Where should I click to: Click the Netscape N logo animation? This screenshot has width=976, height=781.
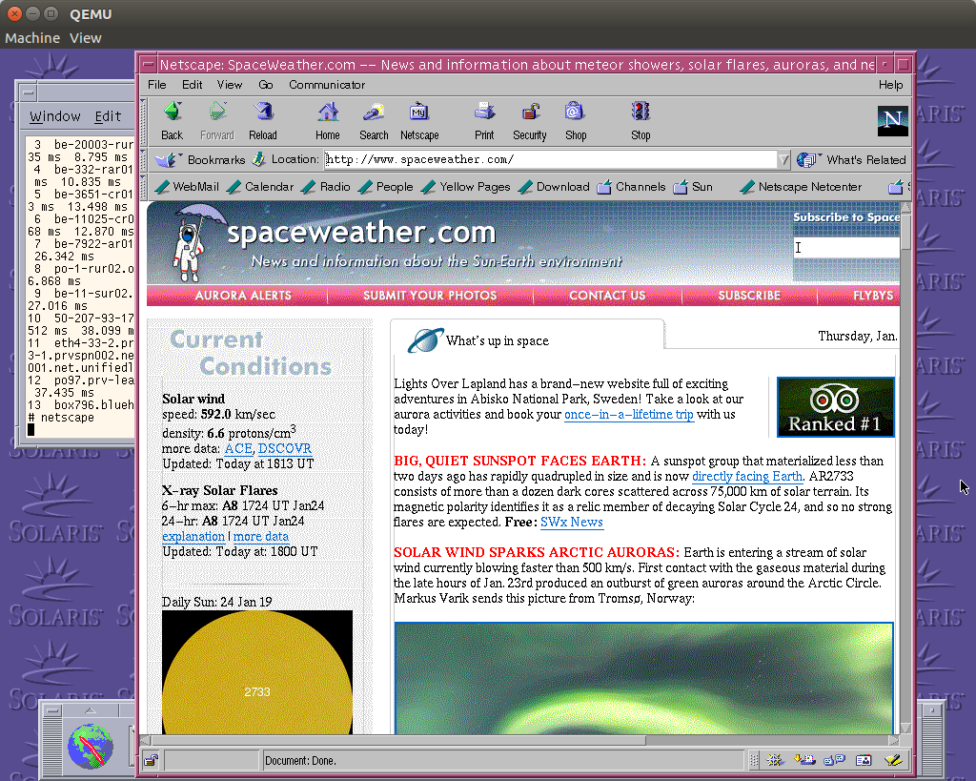coord(892,121)
